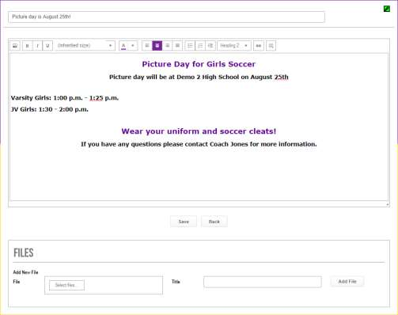Toggle italic formatting
This screenshot has height=315, width=398.
click(x=37, y=46)
